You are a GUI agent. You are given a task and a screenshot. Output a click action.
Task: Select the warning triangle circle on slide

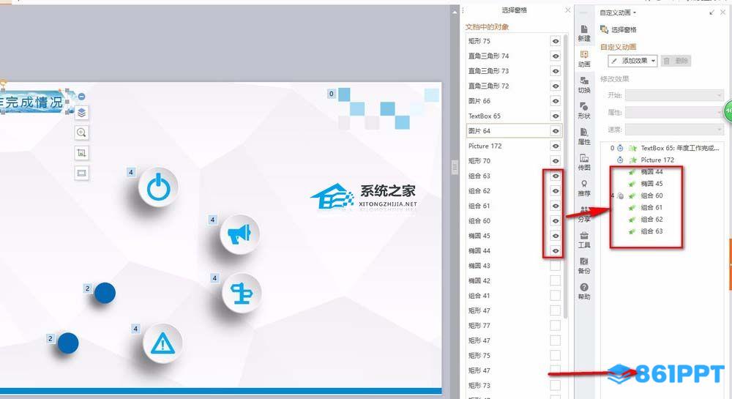tap(163, 343)
